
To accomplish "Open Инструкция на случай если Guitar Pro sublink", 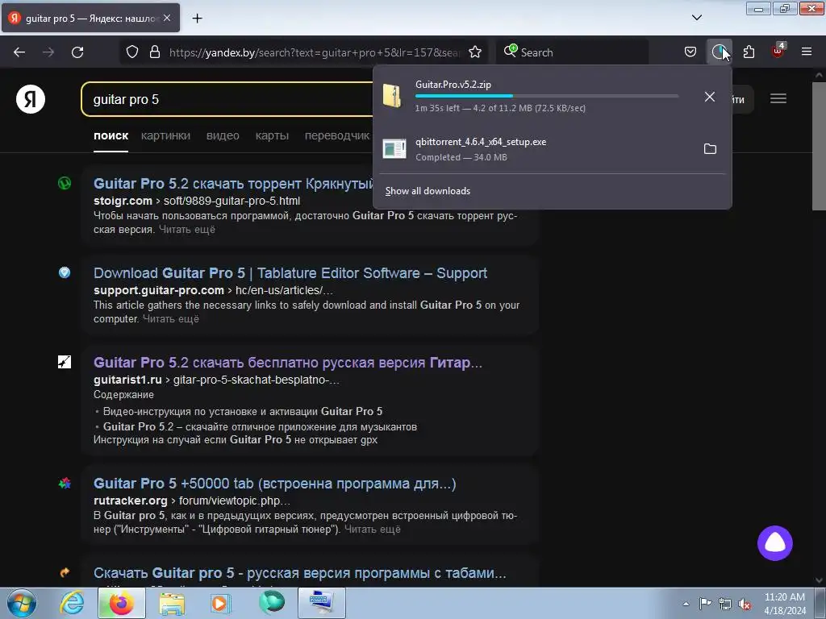I will [236, 440].
